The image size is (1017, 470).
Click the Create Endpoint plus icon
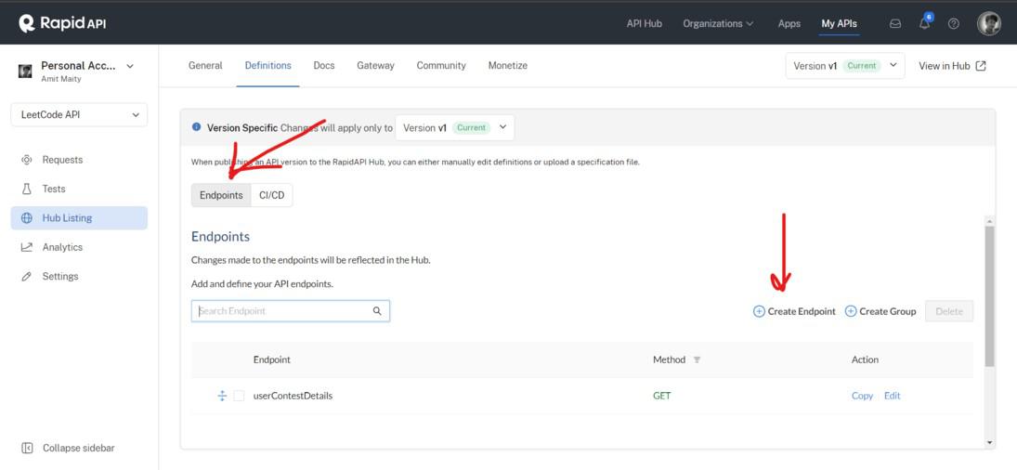pos(759,311)
